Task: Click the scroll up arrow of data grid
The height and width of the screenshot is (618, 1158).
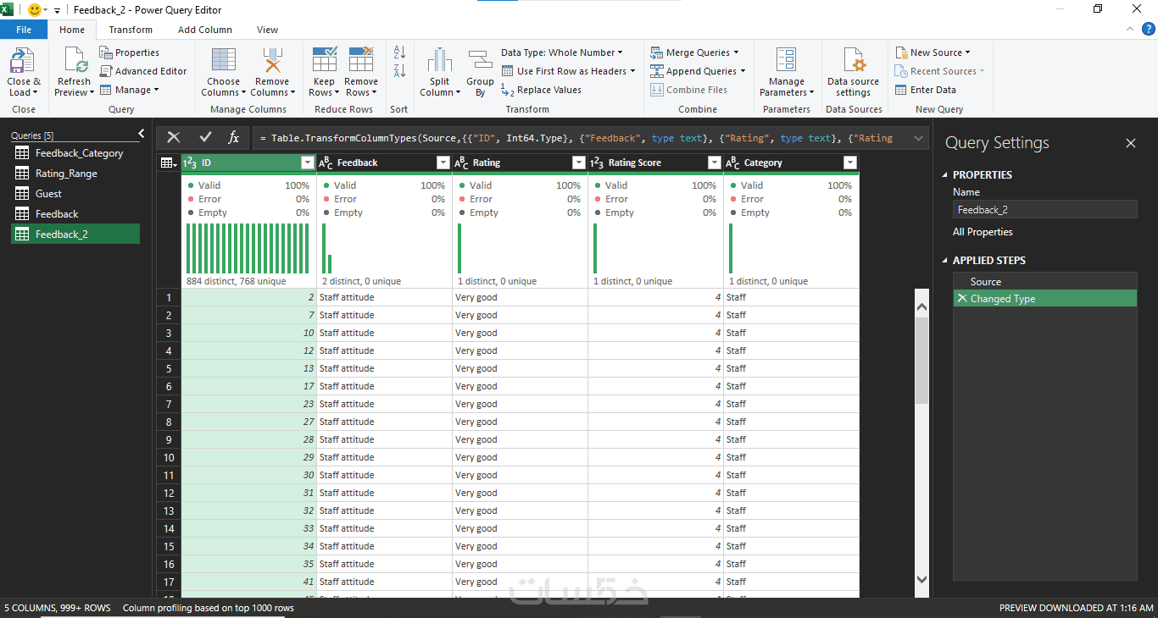Action: point(922,306)
